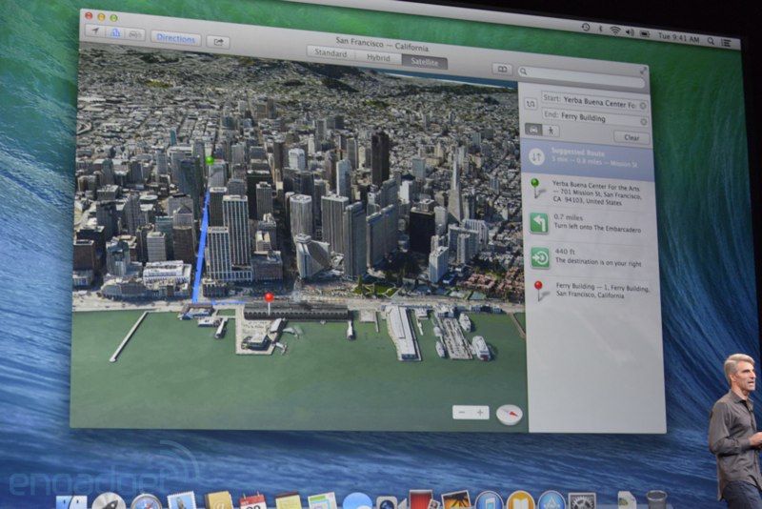Switch to the Hybrid map view

point(378,57)
